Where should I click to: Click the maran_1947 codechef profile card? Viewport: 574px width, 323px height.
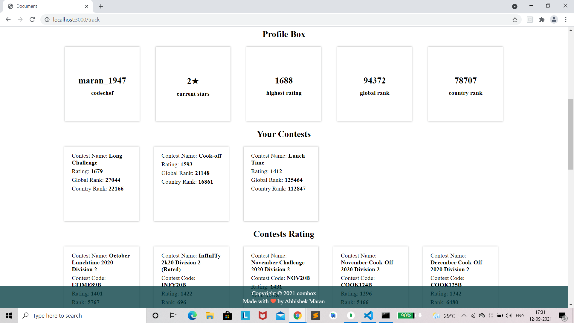coord(102,84)
